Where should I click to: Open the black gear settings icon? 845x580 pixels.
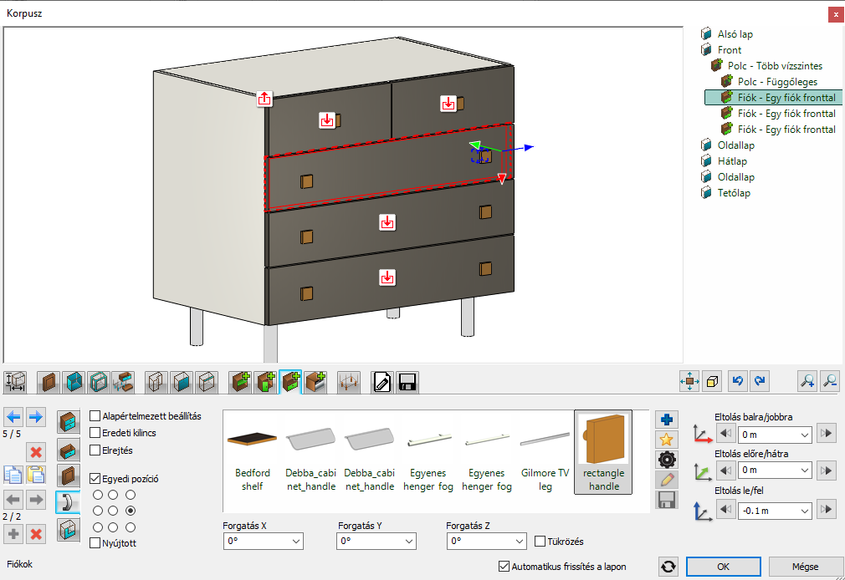pos(667,460)
